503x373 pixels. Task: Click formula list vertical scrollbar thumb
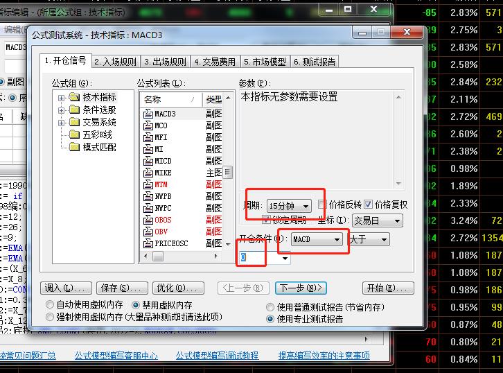(x=228, y=173)
